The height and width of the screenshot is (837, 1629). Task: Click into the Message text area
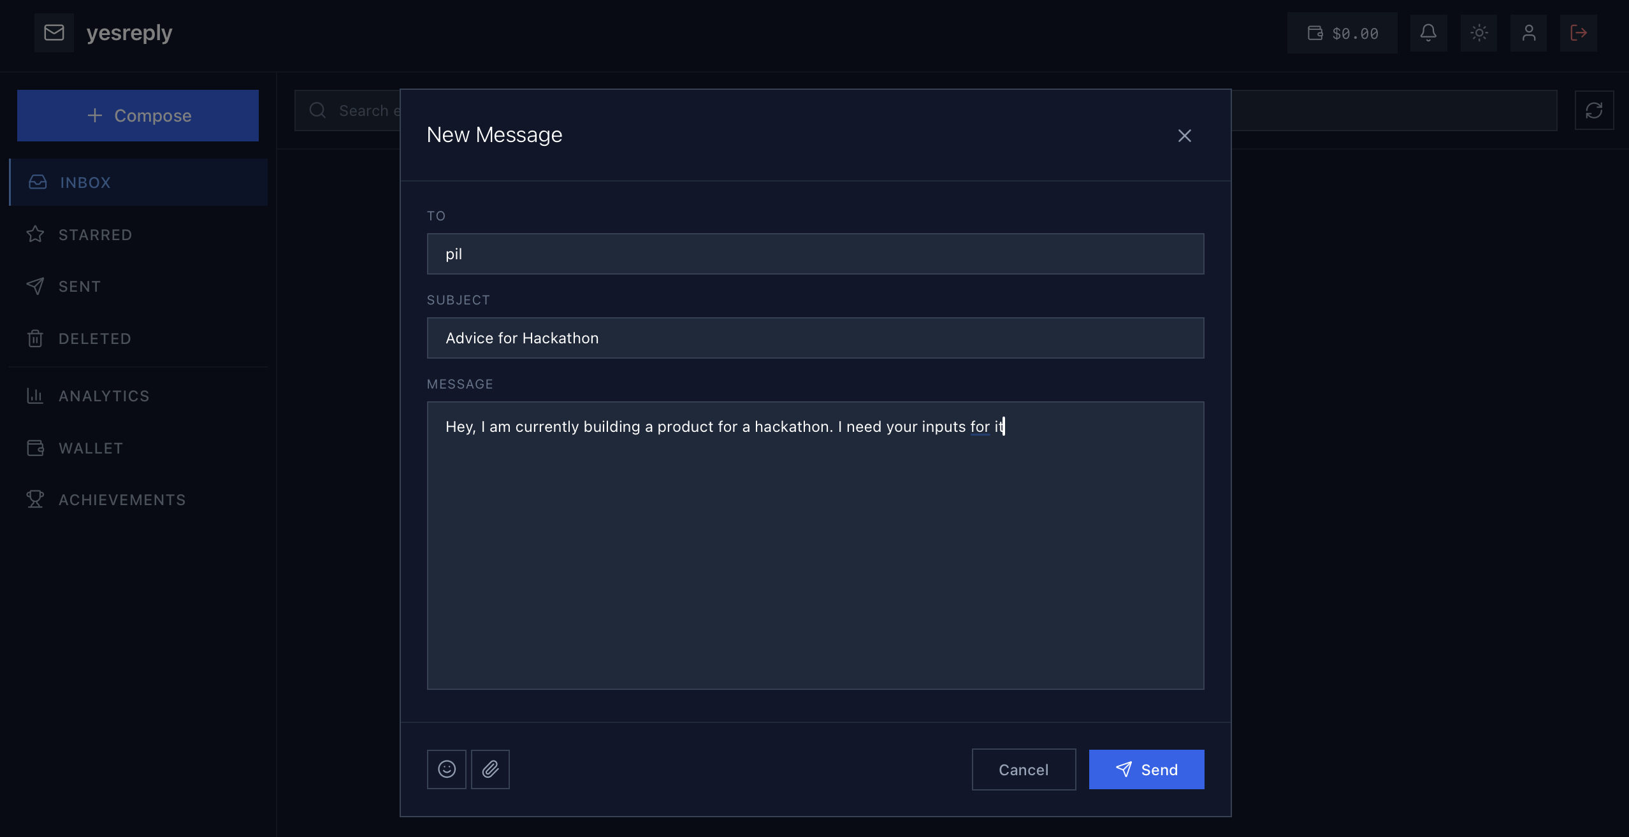(x=815, y=545)
